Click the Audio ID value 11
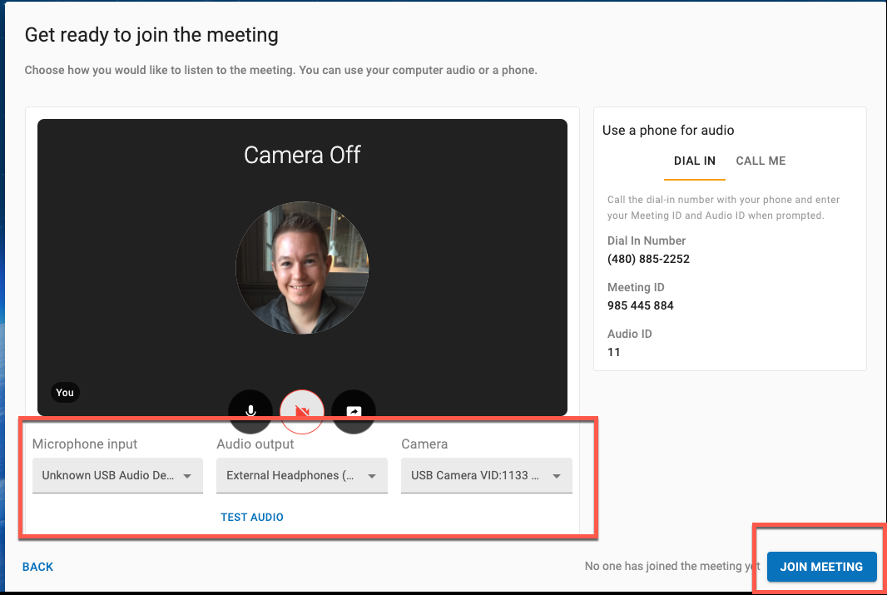This screenshot has height=595, width=887. tap(614, 352)
